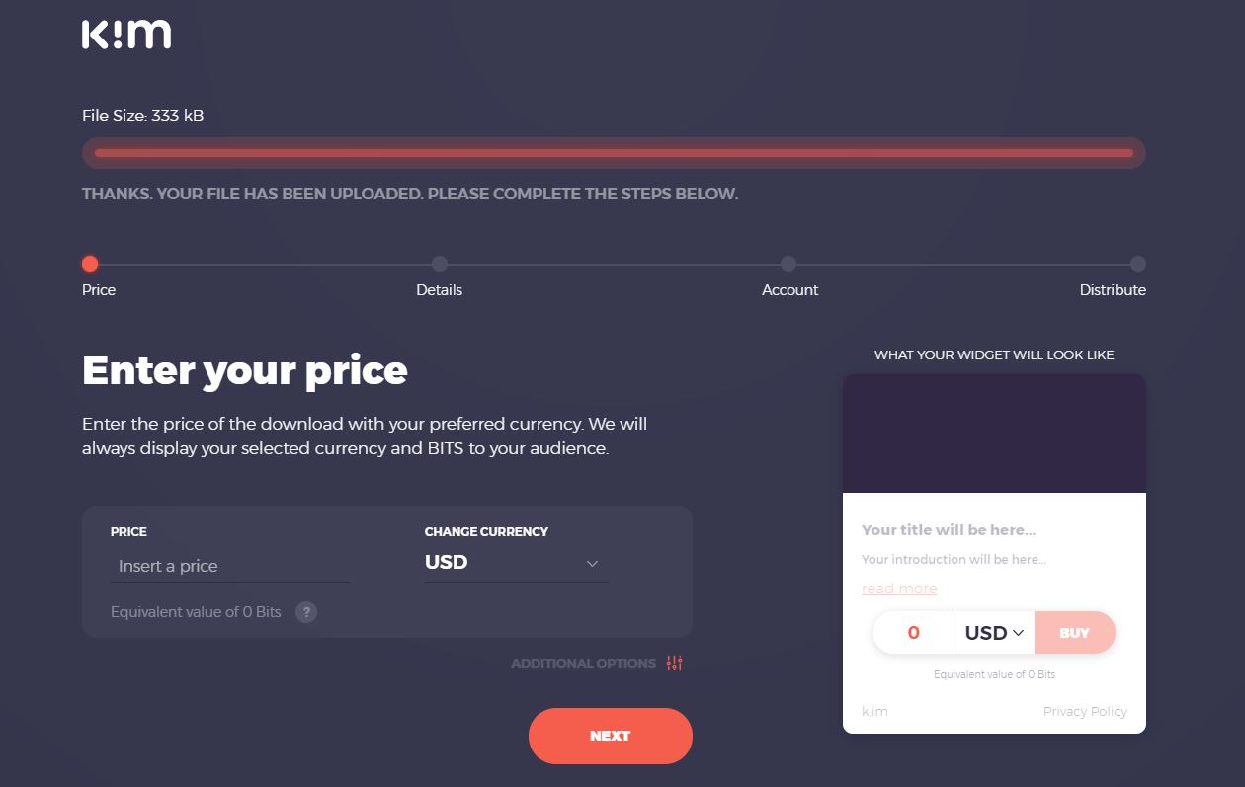The width and height of the screenshot is (1245, 787).
Task: Open the Change Currency USD dropdown
Action: point(514,563)
